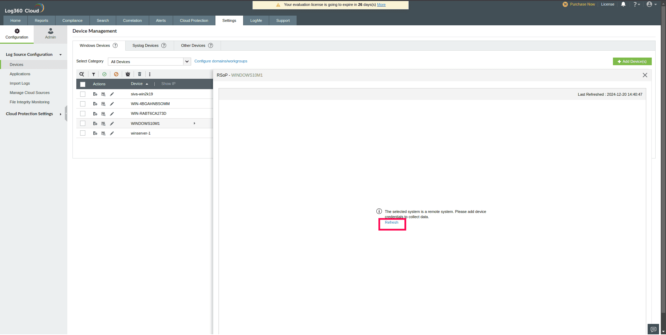Edit device WIN-4BGAHNBSOMM with the pencil icon
Viewport: 666px width, 335px height.
point(112,104)
